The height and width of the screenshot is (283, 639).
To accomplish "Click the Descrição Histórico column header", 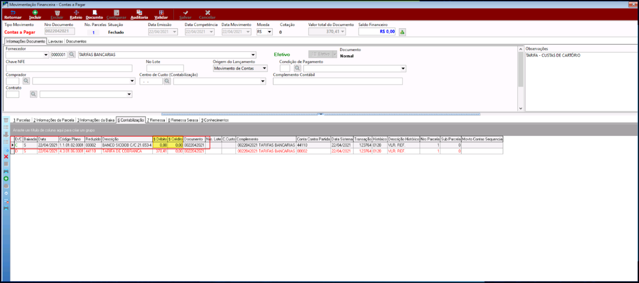I will coord(403,139).
